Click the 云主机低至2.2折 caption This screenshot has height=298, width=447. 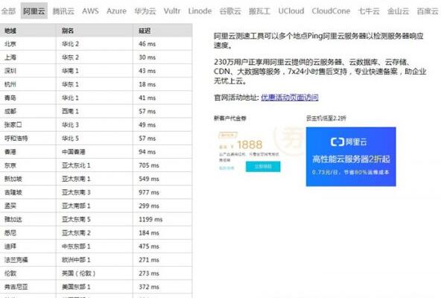(x=326, y=118)
